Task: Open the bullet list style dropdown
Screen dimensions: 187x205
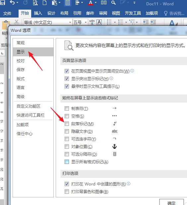Action: (x=115, y=23)
